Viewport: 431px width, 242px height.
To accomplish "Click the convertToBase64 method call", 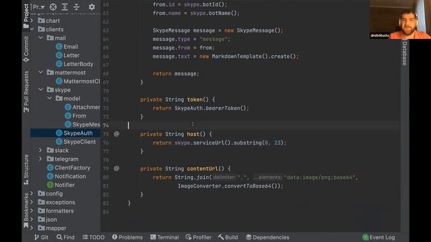I will (x=248, y=186).
